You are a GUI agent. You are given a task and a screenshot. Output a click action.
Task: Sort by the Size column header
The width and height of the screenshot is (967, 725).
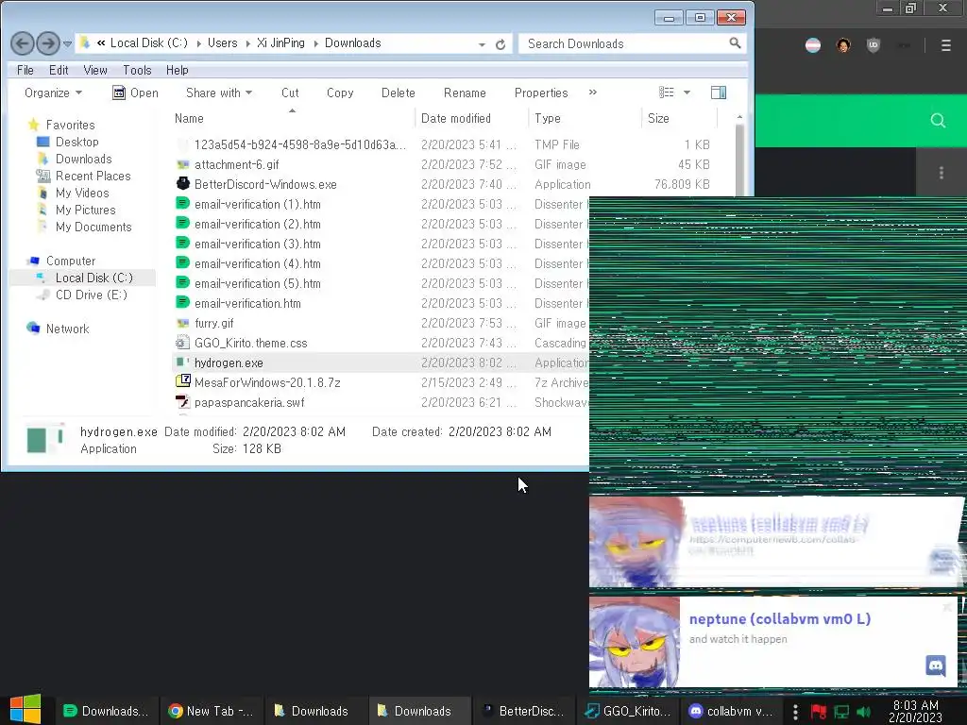658,118
